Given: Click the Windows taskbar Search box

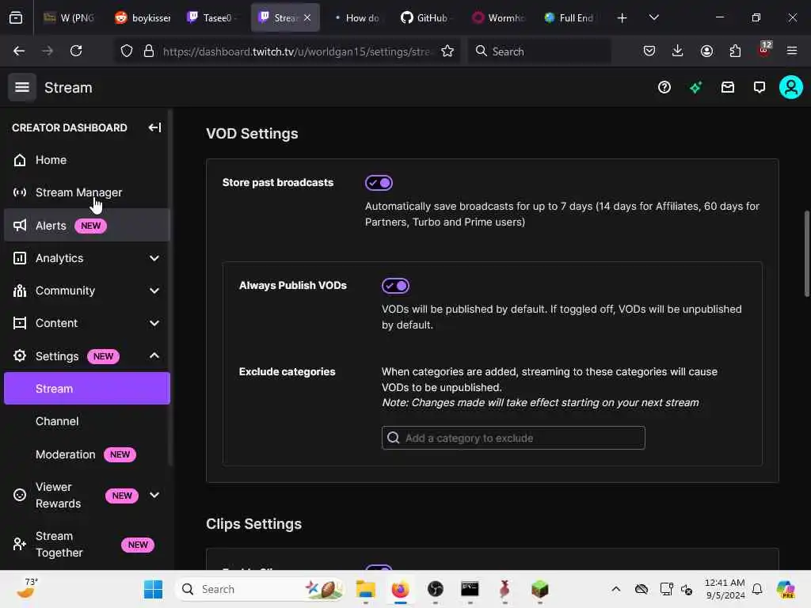Looking at the screenshot, I should point(260,589).
